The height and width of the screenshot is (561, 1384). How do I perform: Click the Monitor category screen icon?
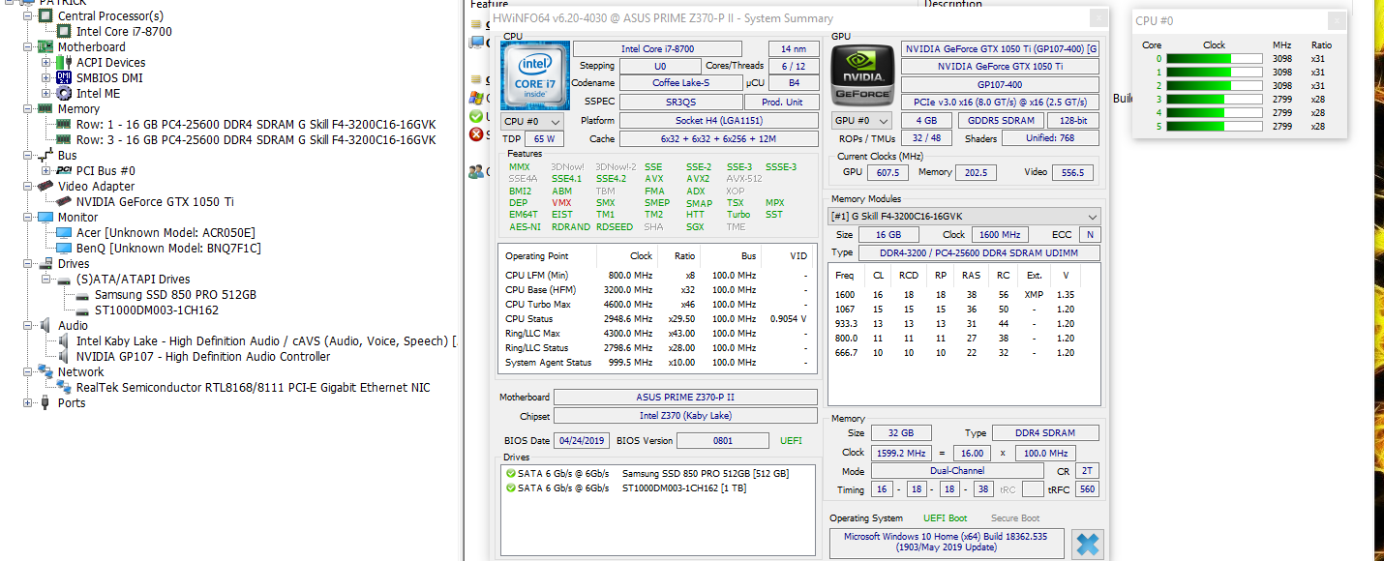(x=45, y=217)
